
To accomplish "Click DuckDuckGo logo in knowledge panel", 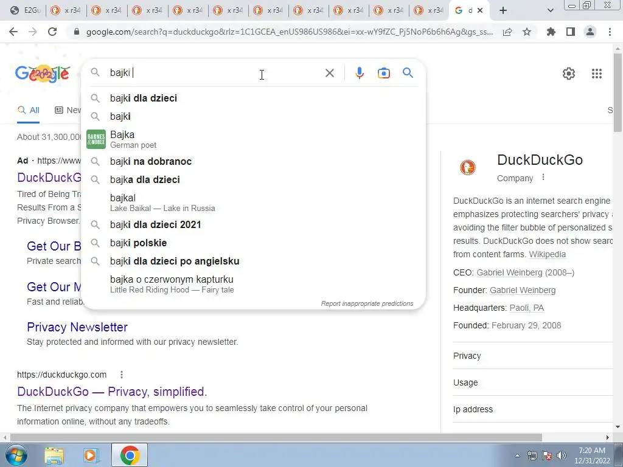I will [x=468, y=167].
